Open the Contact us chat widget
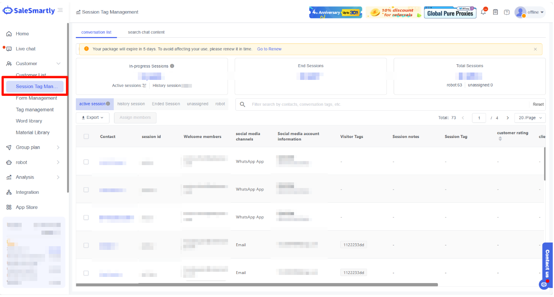The height and width of the screenshot is (297, 554). (x=547, y=264)
